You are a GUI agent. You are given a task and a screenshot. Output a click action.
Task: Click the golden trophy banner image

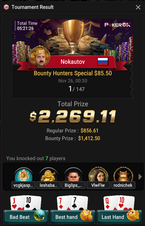point(72,41)
